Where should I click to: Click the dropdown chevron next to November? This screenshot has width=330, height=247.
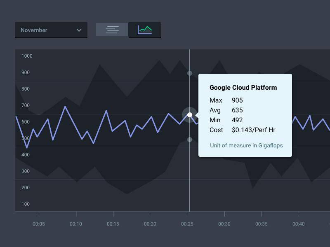tap(79, 30)
